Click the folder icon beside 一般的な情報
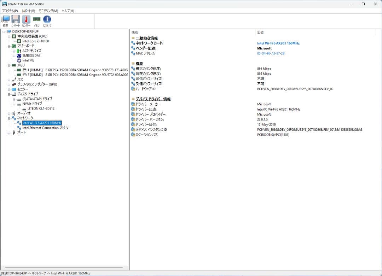This screenshot has width=382, height=276. click(x=133, y=38)
